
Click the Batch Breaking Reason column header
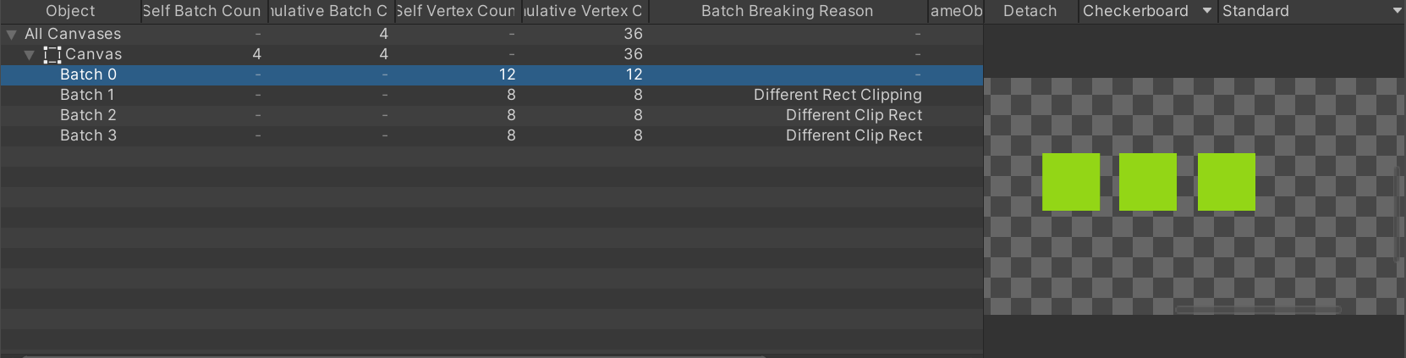pos(788,11)
